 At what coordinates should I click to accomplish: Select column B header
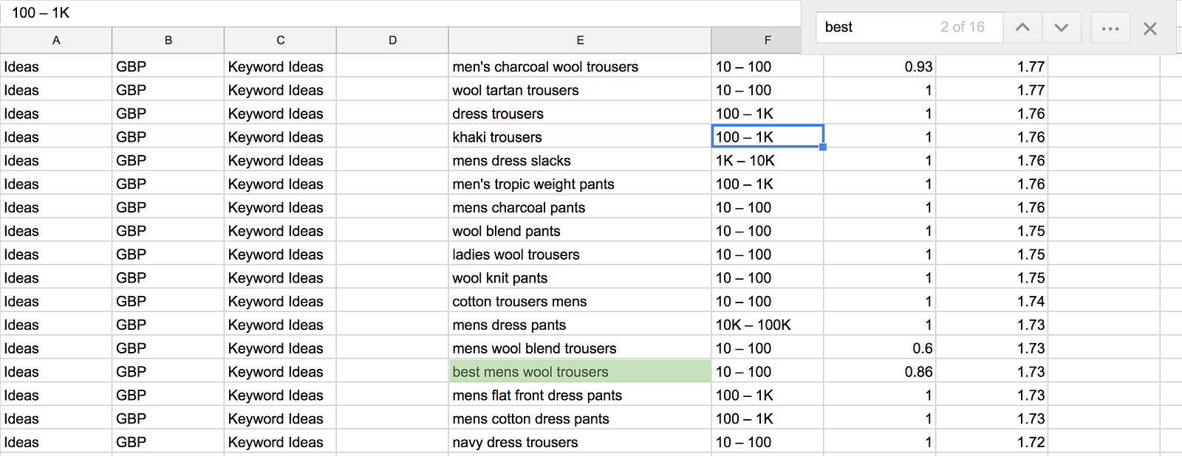[x=168, y=41]
